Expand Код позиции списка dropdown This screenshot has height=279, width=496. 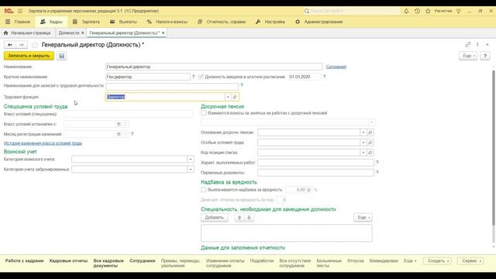click(x=363, y=153)
